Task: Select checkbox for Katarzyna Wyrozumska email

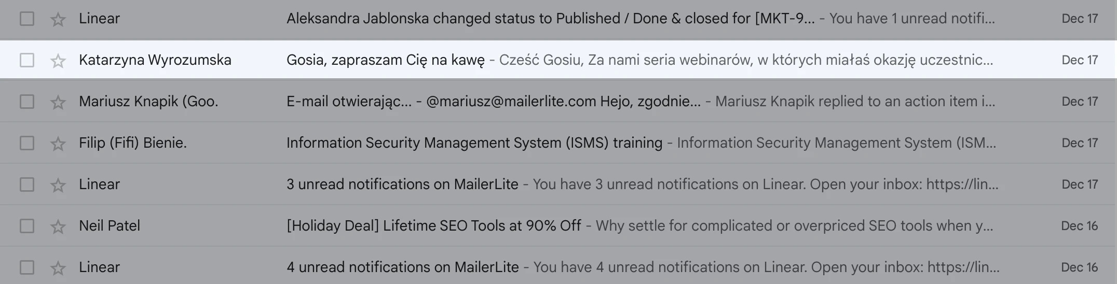Action: point(27,60)
